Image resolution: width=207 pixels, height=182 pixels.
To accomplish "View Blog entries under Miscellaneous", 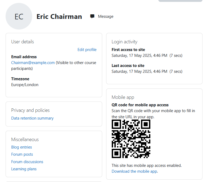I will 22,147.
